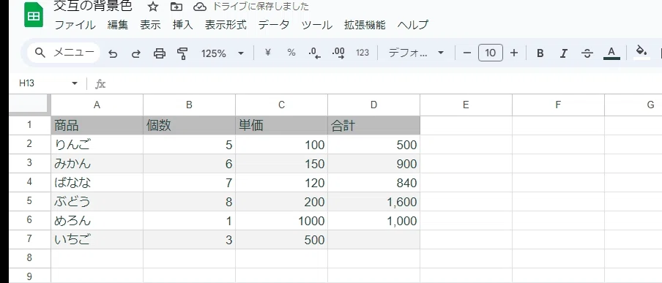The height and width of the screenshot is (283, 662).
Task: Select row 1 header
Action: click(x=29, y=125)
